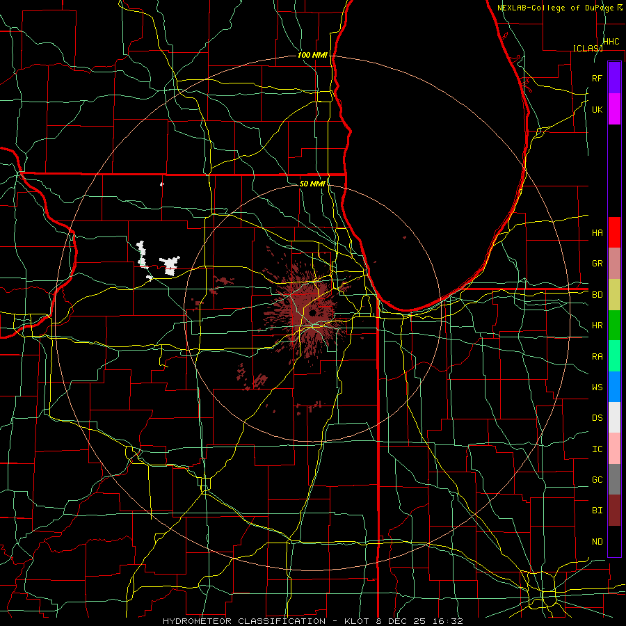Pick the gray GC legend swatch
This screenshot has height=626, width=626.
(614, 479)
